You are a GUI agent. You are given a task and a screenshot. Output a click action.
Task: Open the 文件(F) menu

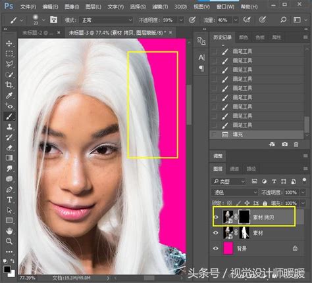pos(28,7)
